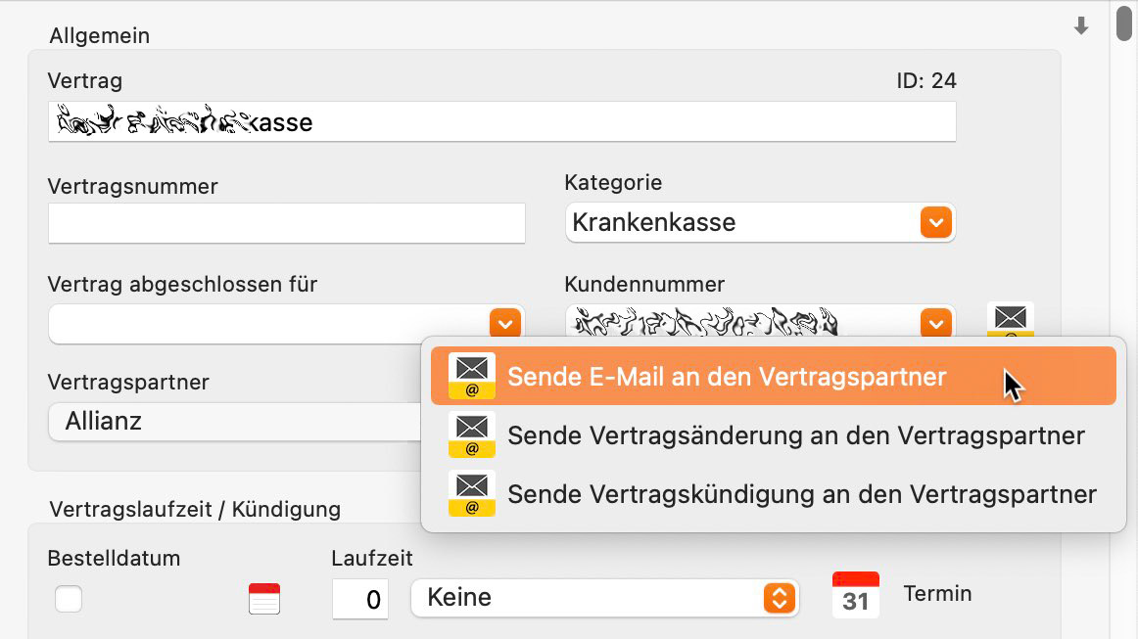Click envelope icon of Sende Vertragskündigung entry
1138x639 pixels.
click(472, 494)
